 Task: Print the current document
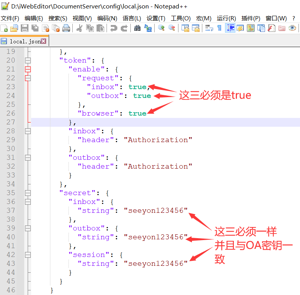coord(66,28)
